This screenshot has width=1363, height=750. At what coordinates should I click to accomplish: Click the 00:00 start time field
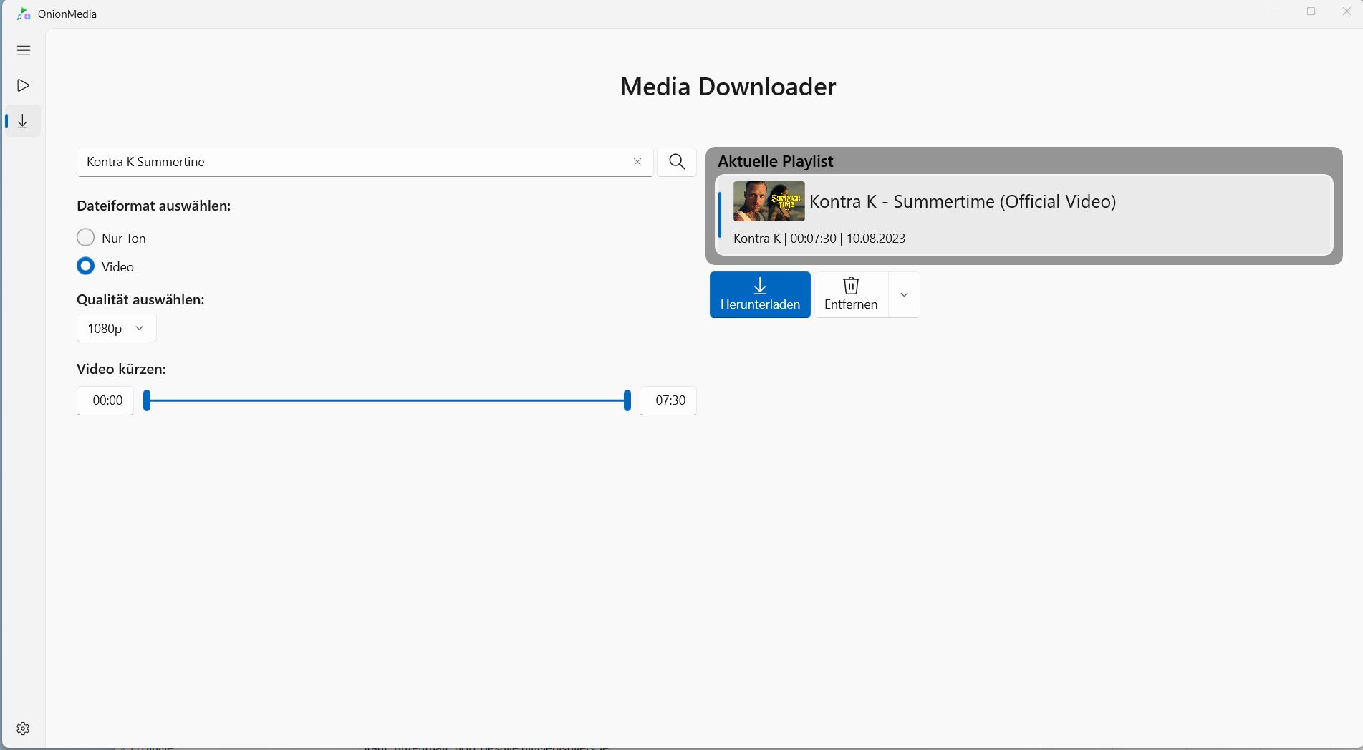105,400
